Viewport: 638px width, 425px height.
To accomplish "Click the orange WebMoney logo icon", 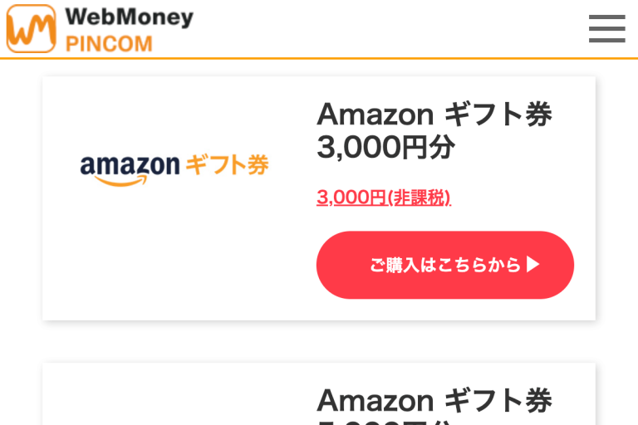I will click(x=31, y=29).
